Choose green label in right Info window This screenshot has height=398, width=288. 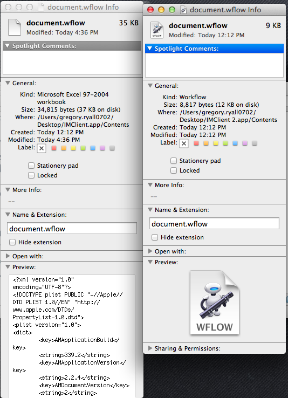coord(225,143)
